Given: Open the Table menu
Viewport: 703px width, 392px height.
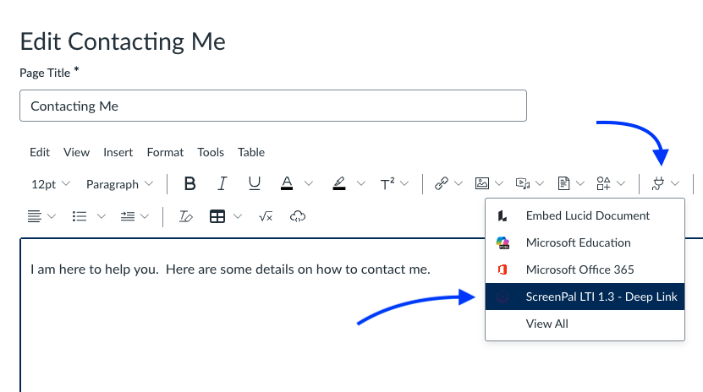Looking at the screenshot, I should click(x=251, y=153).
